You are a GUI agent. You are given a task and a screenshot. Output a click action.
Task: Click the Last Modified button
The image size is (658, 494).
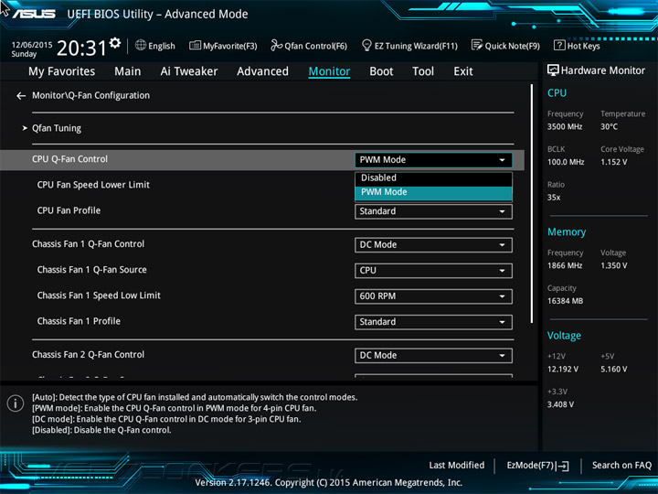pos(457,466)
